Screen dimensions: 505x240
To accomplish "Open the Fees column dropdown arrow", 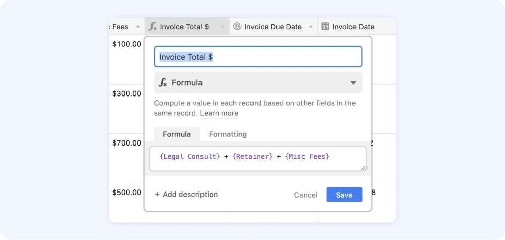I will (138, 27).
